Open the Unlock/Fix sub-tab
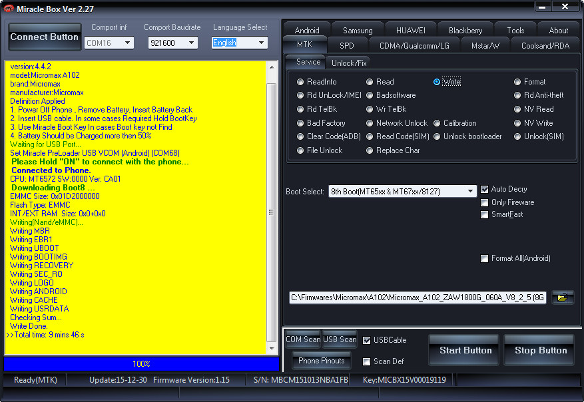The image size is (584, 402). 349,63
